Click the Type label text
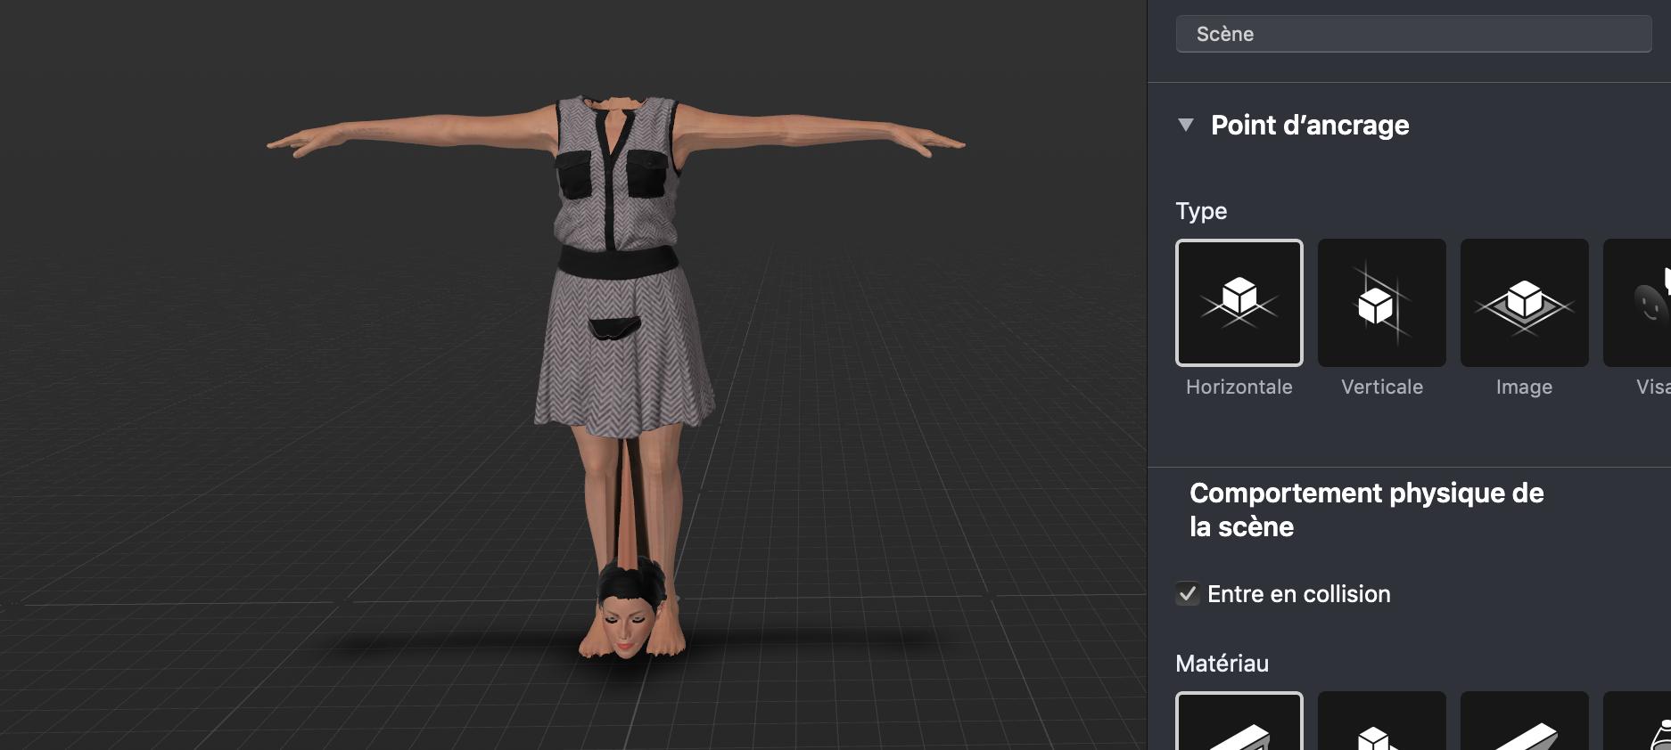The image size is (1671, 750). coord(1201,211)
